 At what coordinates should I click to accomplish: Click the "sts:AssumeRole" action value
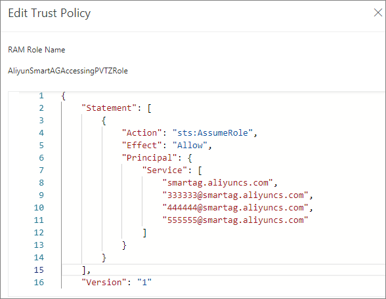213,132
